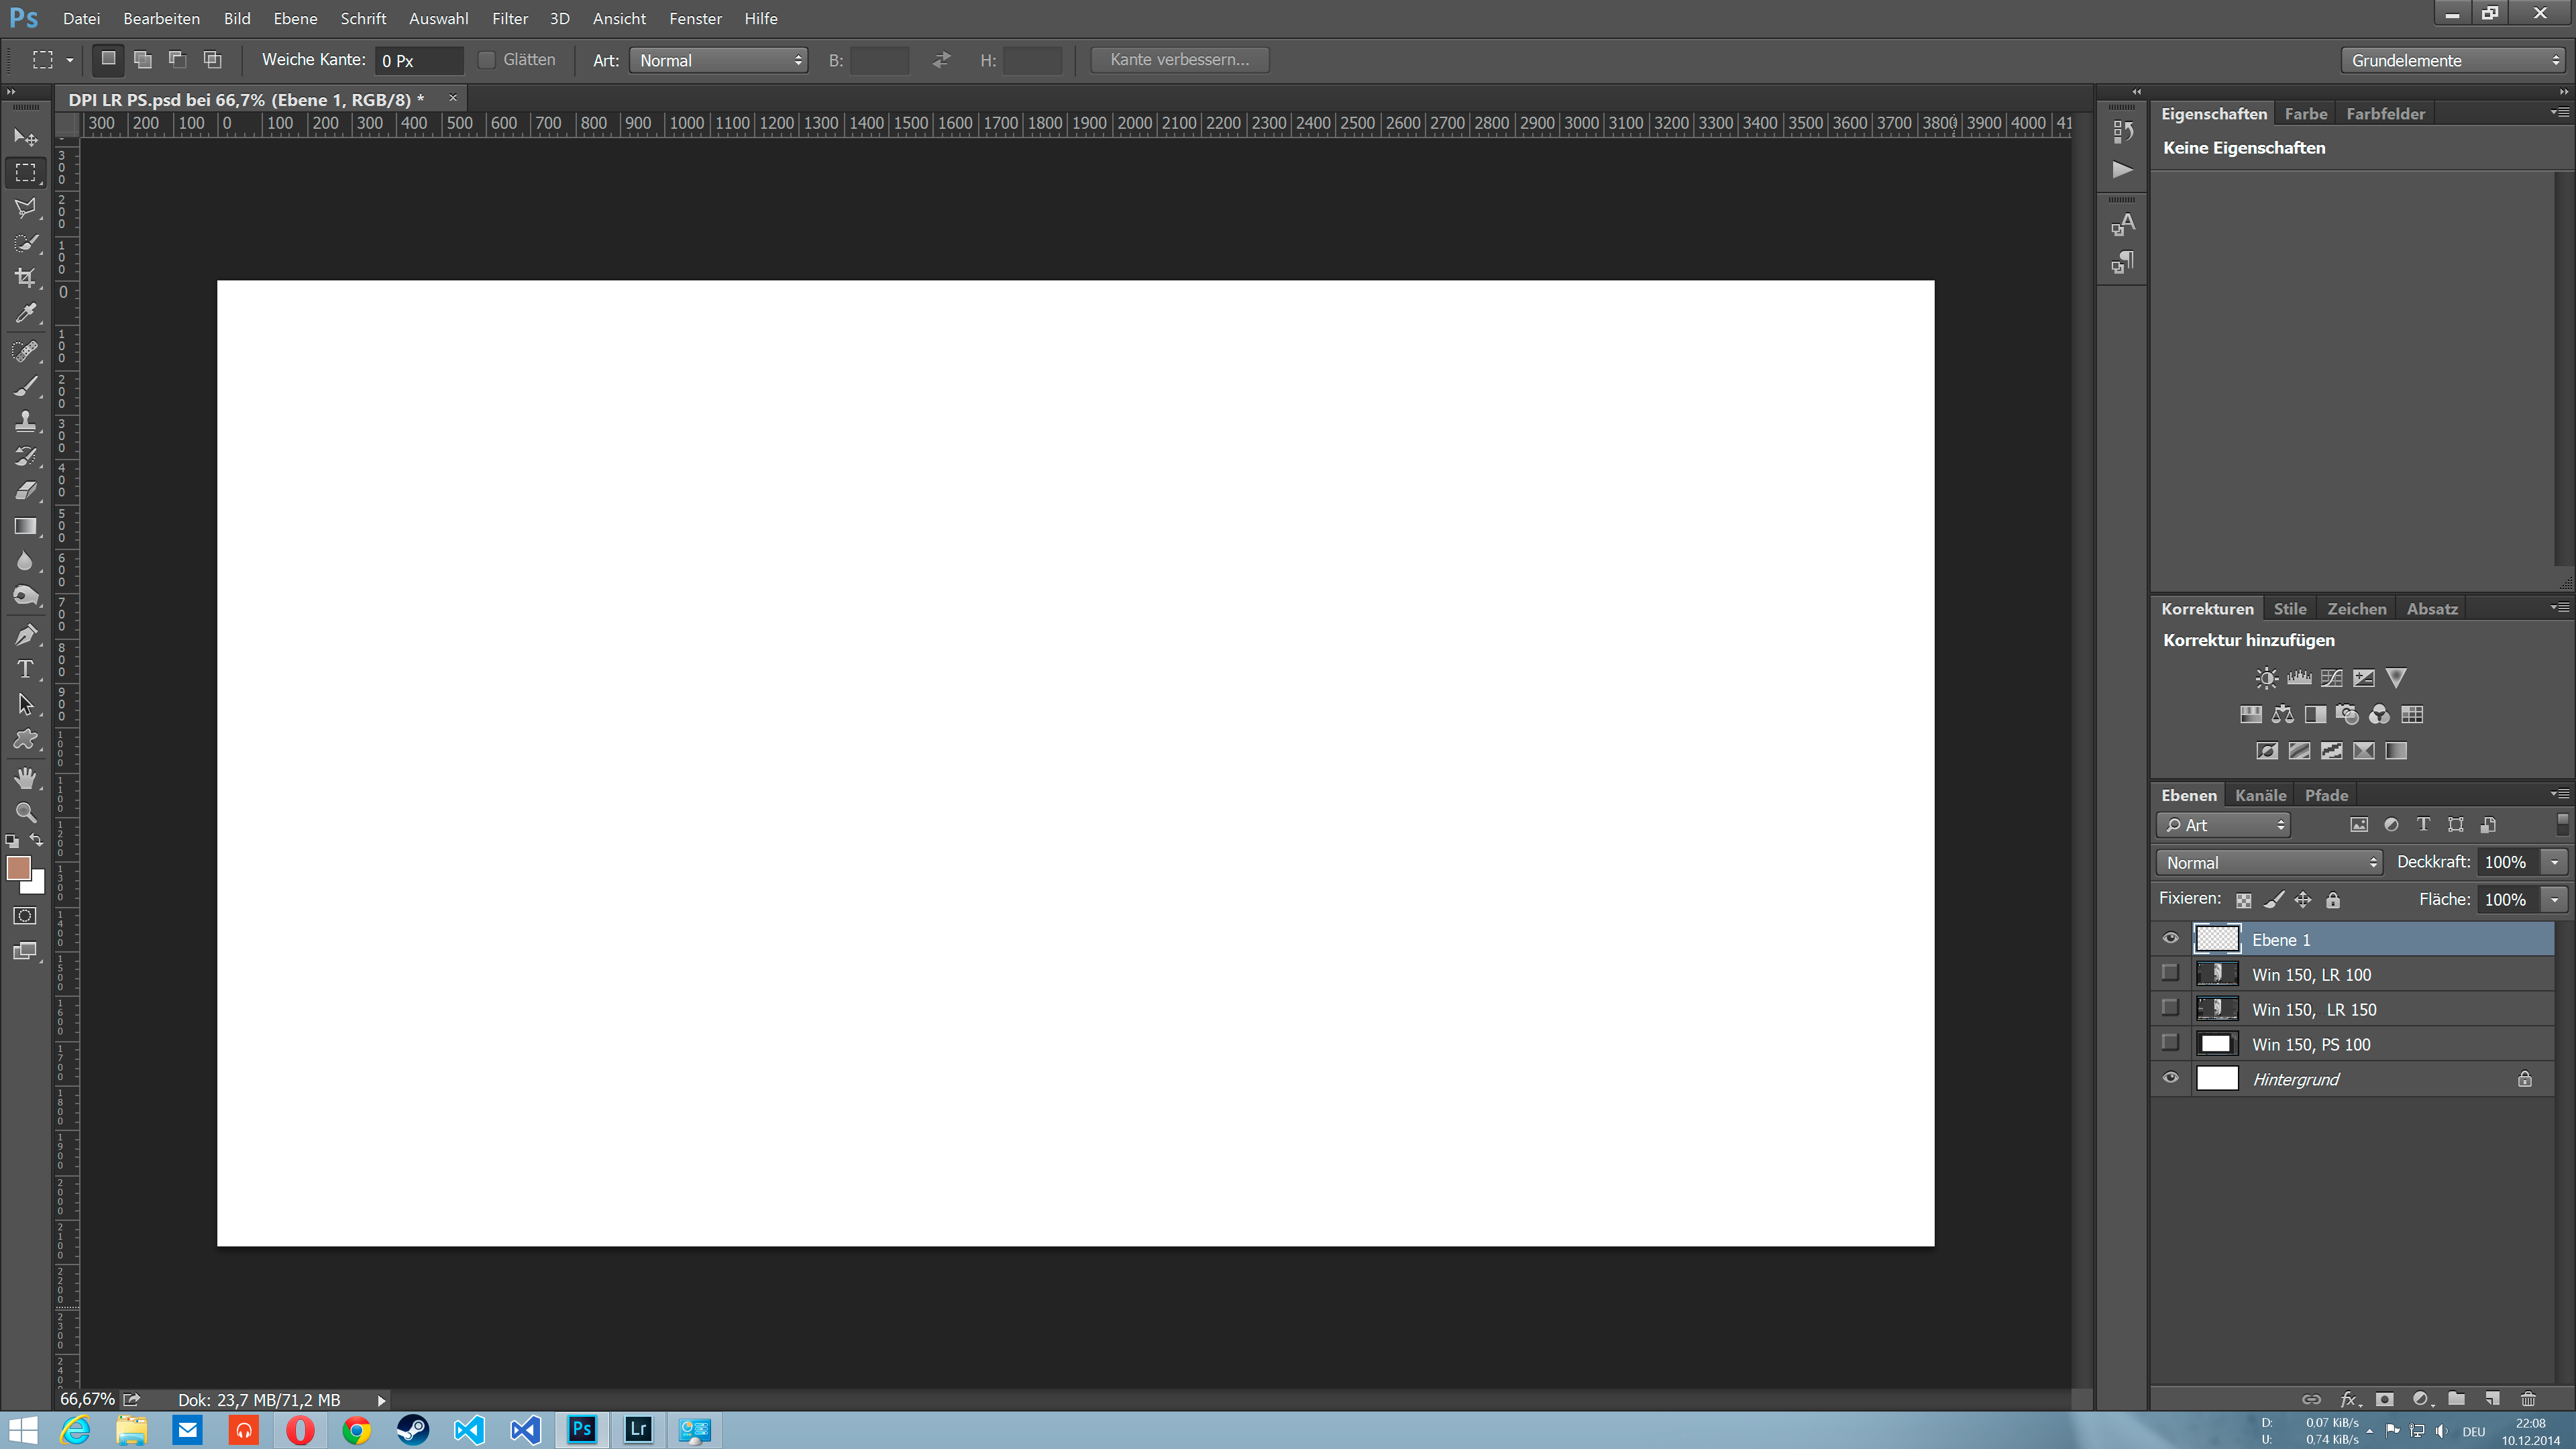Select the Eyedropper tool
Viewport: 2576px width, 1449px height.
click(x=26, y=313)
